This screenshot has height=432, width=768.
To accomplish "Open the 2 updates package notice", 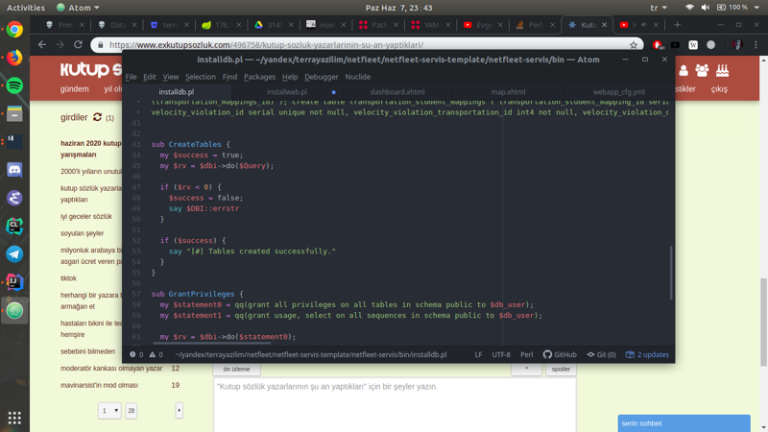I will 647,354.
